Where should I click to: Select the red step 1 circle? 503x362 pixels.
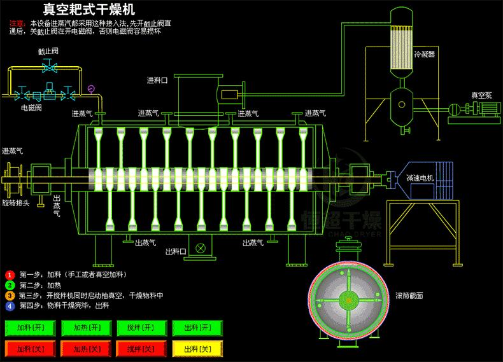click(x=10, y=275)
